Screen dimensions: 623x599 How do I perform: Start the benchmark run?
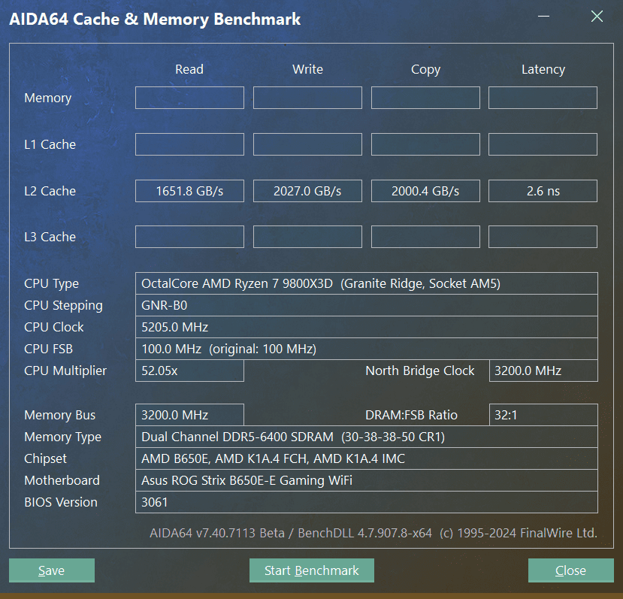coord(311,570)
